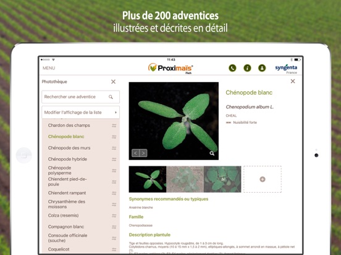Focus the Rechercher une adventice field

tap(81, 97)
